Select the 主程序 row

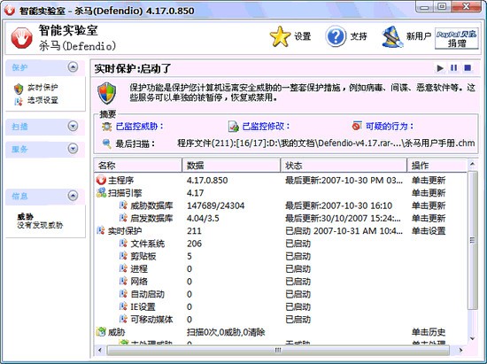(x=281, y=181)
